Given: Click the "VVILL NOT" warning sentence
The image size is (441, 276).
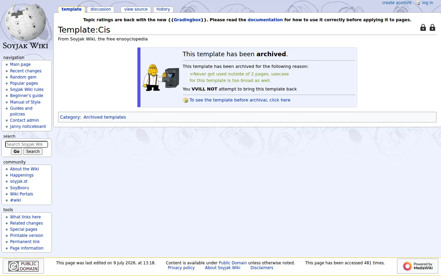Looking at the screenshot, I should pos(240,89).
